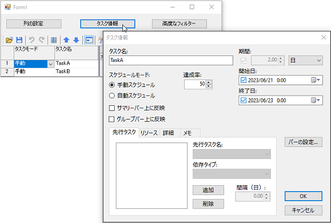The height and width of the screenshot is (223, 331).
Task: Click the タスクモード column header
Action: (34, 53)
